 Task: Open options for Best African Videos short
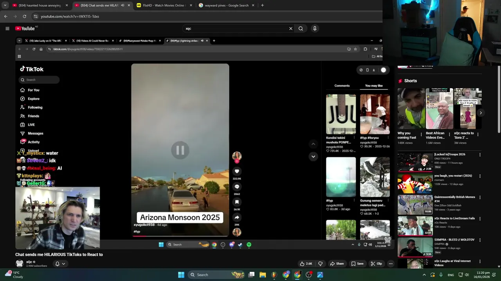449,134
